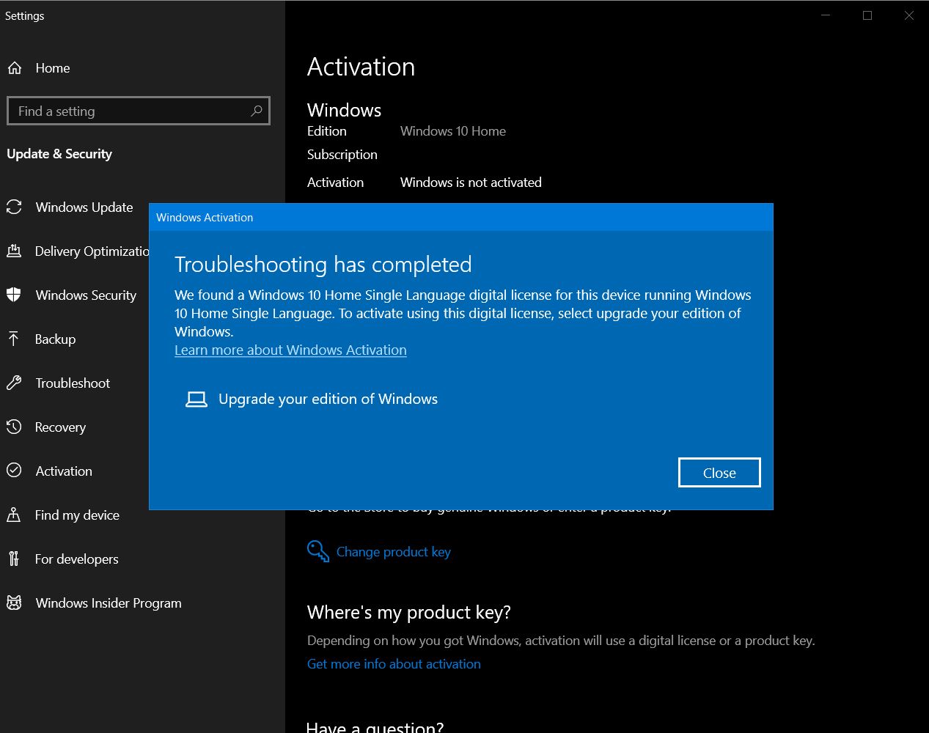Select Windows Insider Program
The width and height of the screenshot is (929, 733).
coord(109,603)
